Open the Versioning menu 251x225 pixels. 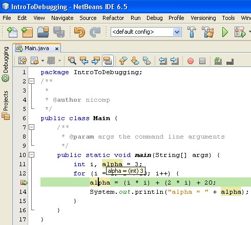(x=203, y=18)
